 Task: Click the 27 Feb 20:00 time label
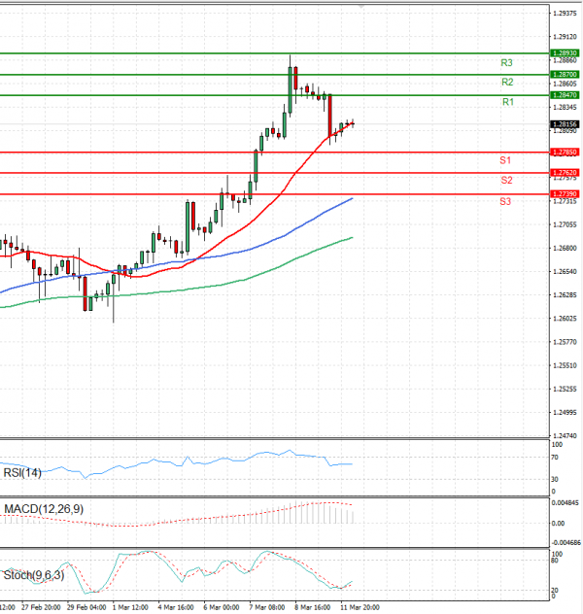41,607
